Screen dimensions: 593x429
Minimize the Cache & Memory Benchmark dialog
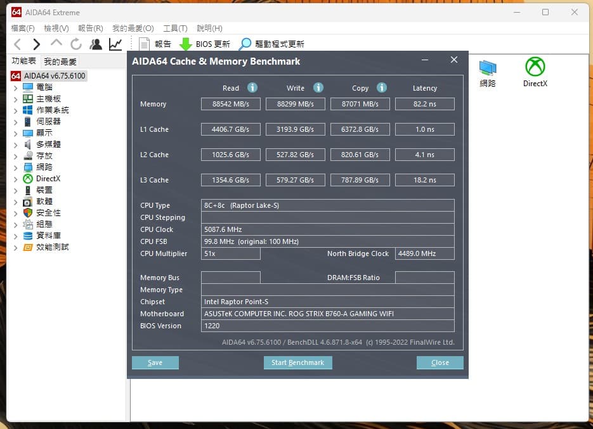[425, 60]
